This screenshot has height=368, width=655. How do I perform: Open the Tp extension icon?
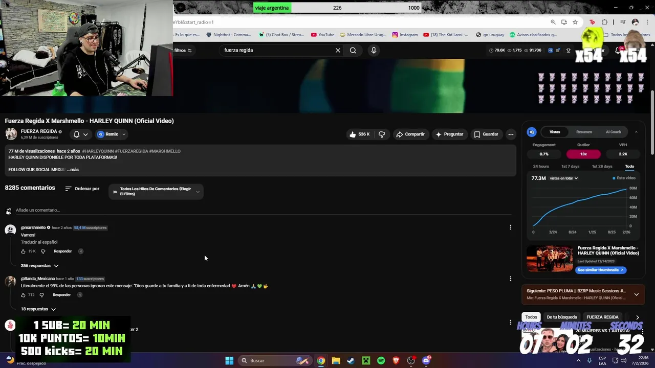click(592, 22)
